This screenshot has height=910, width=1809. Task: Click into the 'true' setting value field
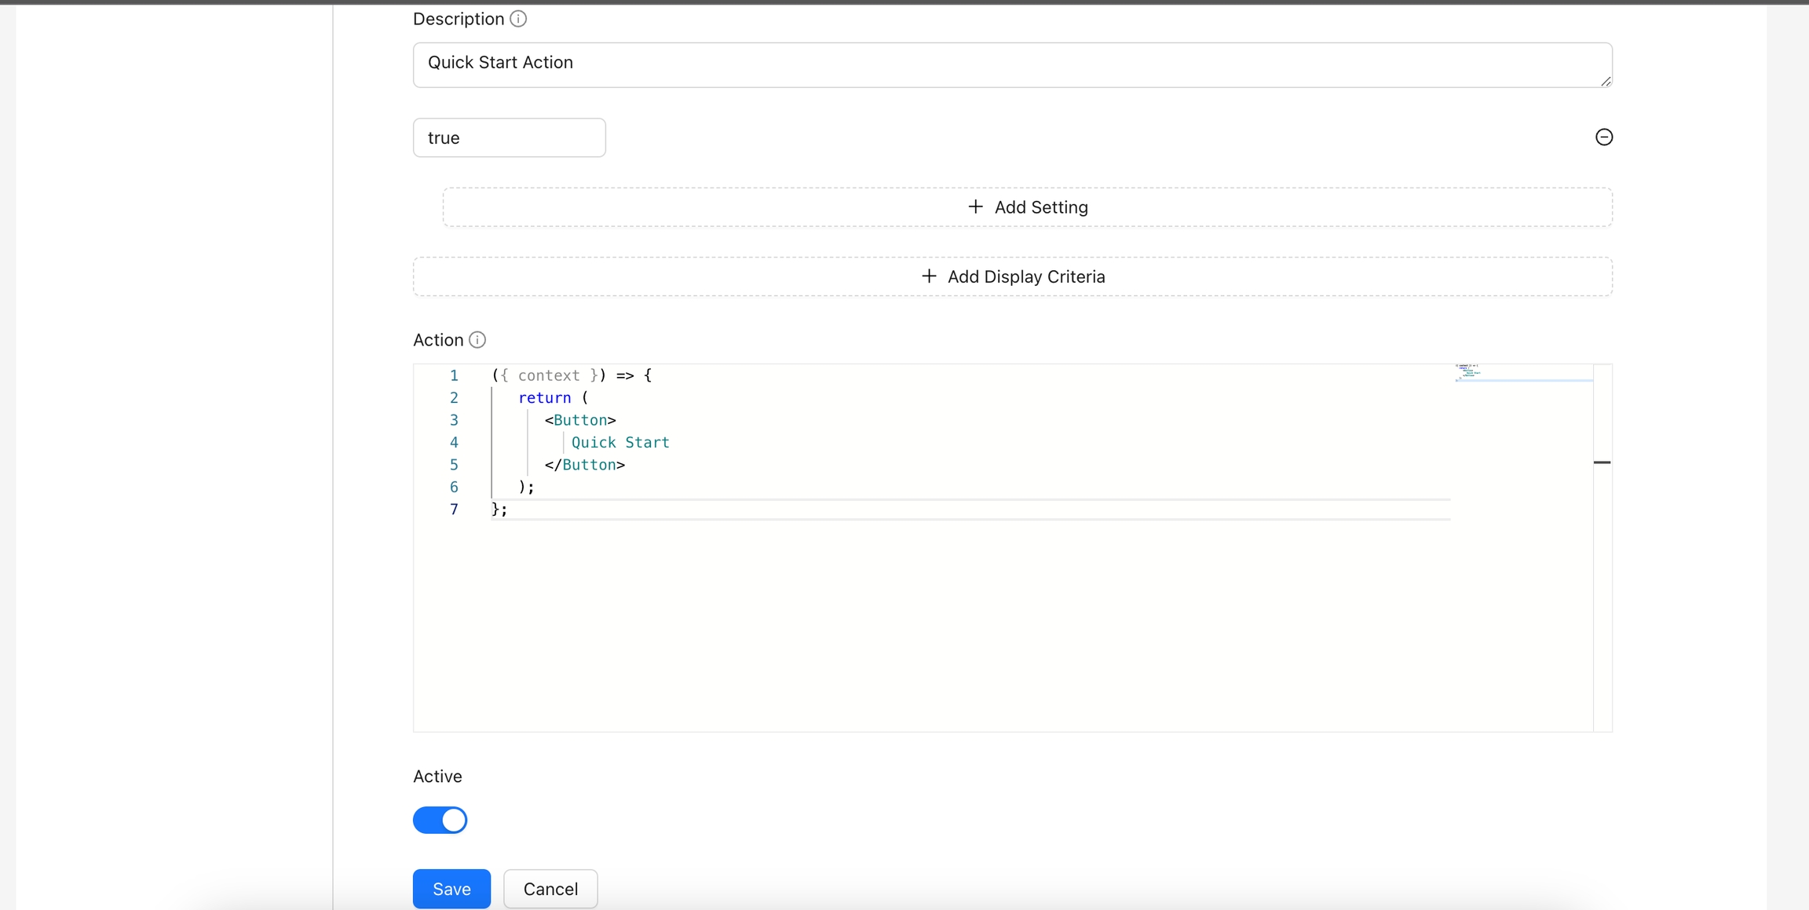(x=509, y=137)
